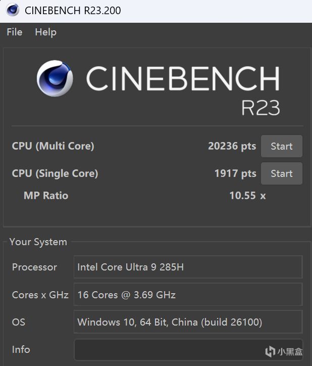Screen dimensions: 312x366
Task: Open the File menu
Action: coord(15,32)
